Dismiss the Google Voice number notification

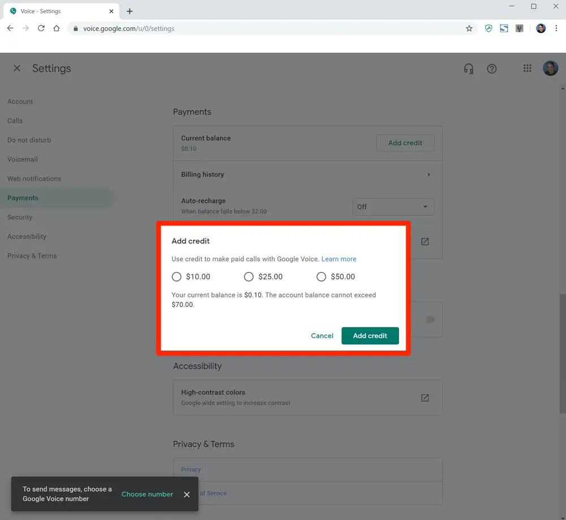(x=187, y=495)
